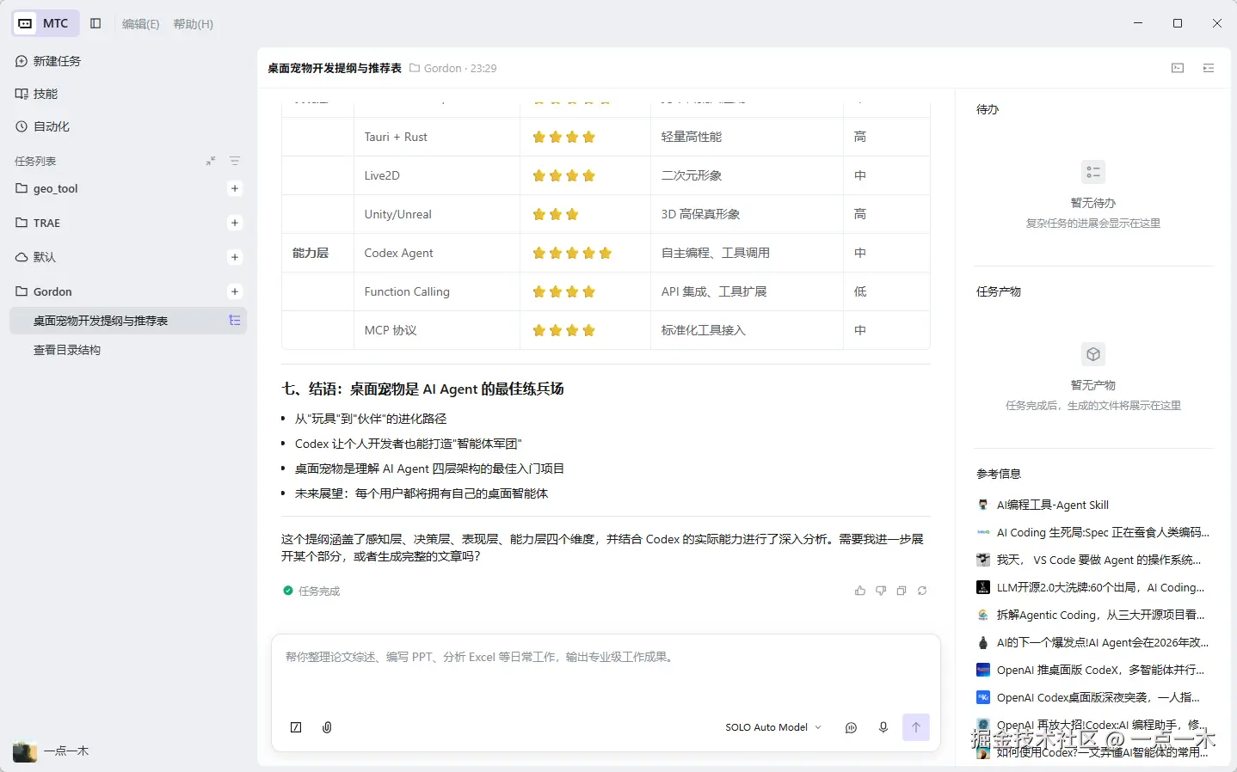Add a task to geo_tool with plus
The height and width of the screenshot is (772, 1237).
tap(235, 188)
